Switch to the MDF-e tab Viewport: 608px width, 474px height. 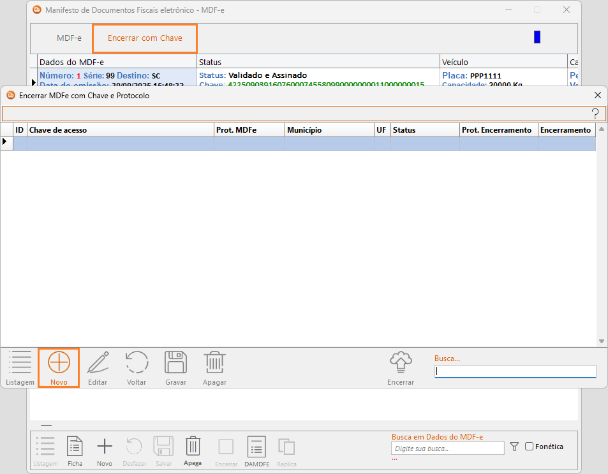pos(69,38)
